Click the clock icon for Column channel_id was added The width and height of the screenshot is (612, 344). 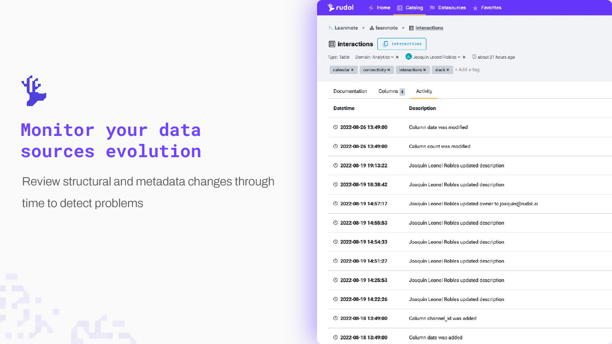coord(336,318)
